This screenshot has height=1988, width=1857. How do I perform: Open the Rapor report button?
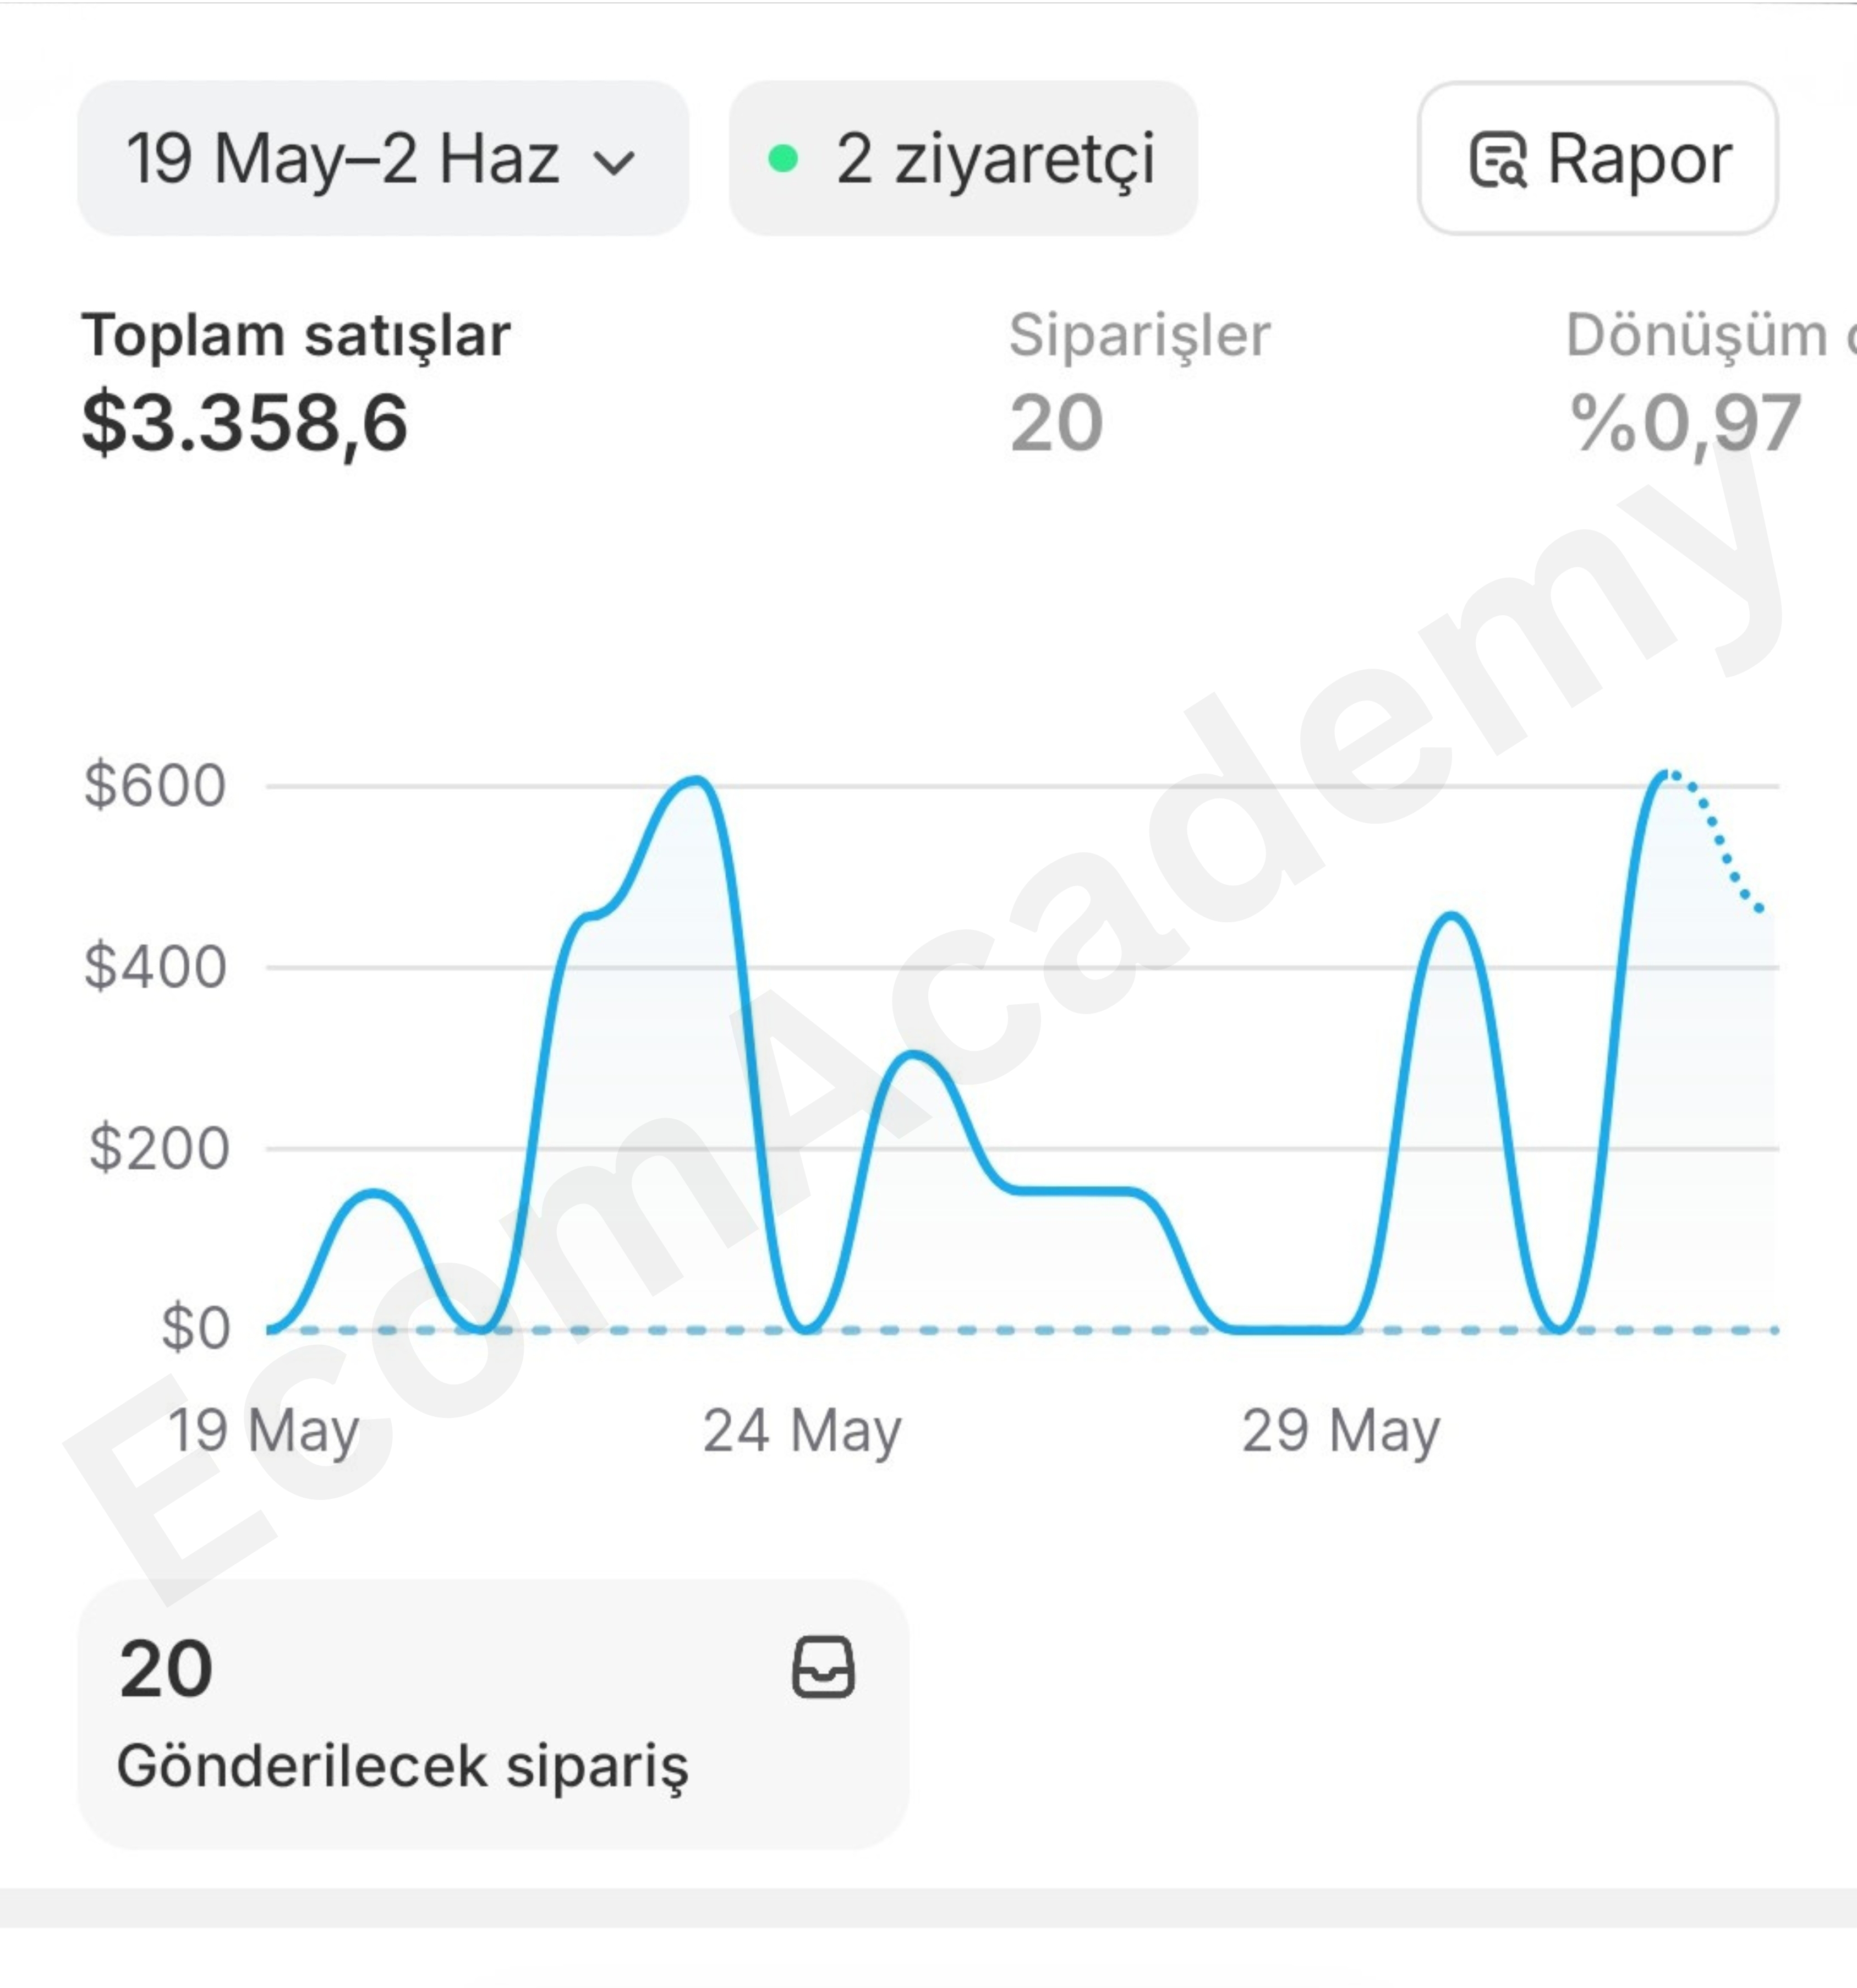coord(1597,158)
